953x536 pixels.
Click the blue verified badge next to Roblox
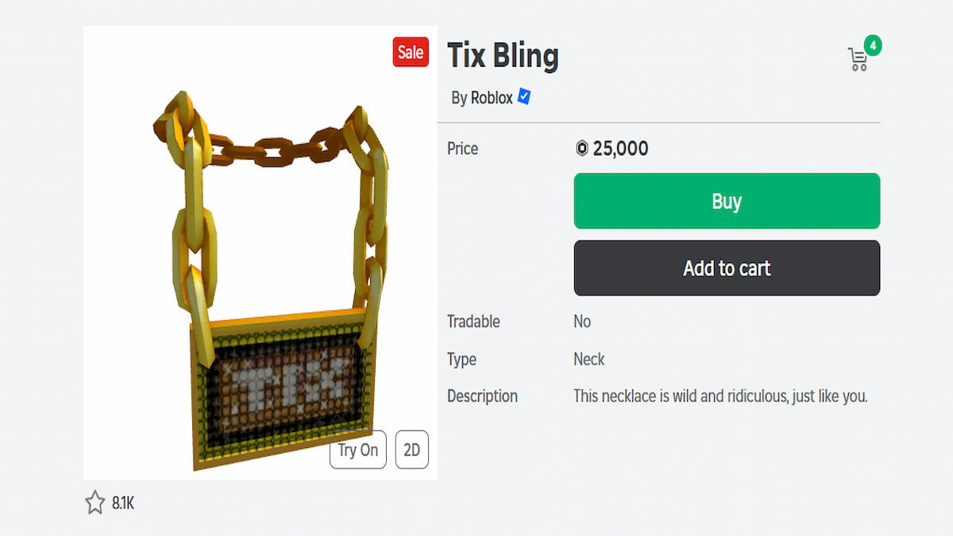[x=523, y=97]
